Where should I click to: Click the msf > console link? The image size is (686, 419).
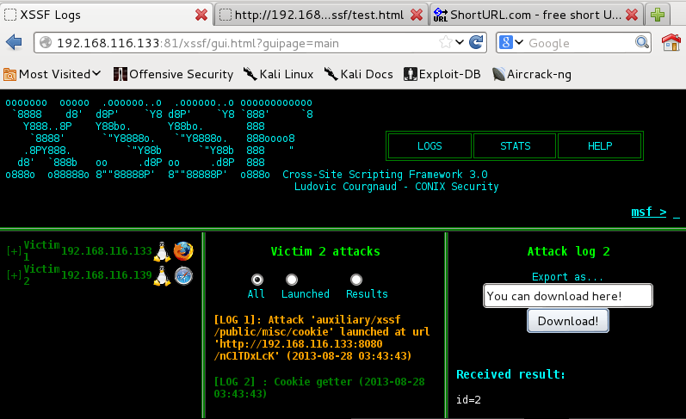coord(649,212)
